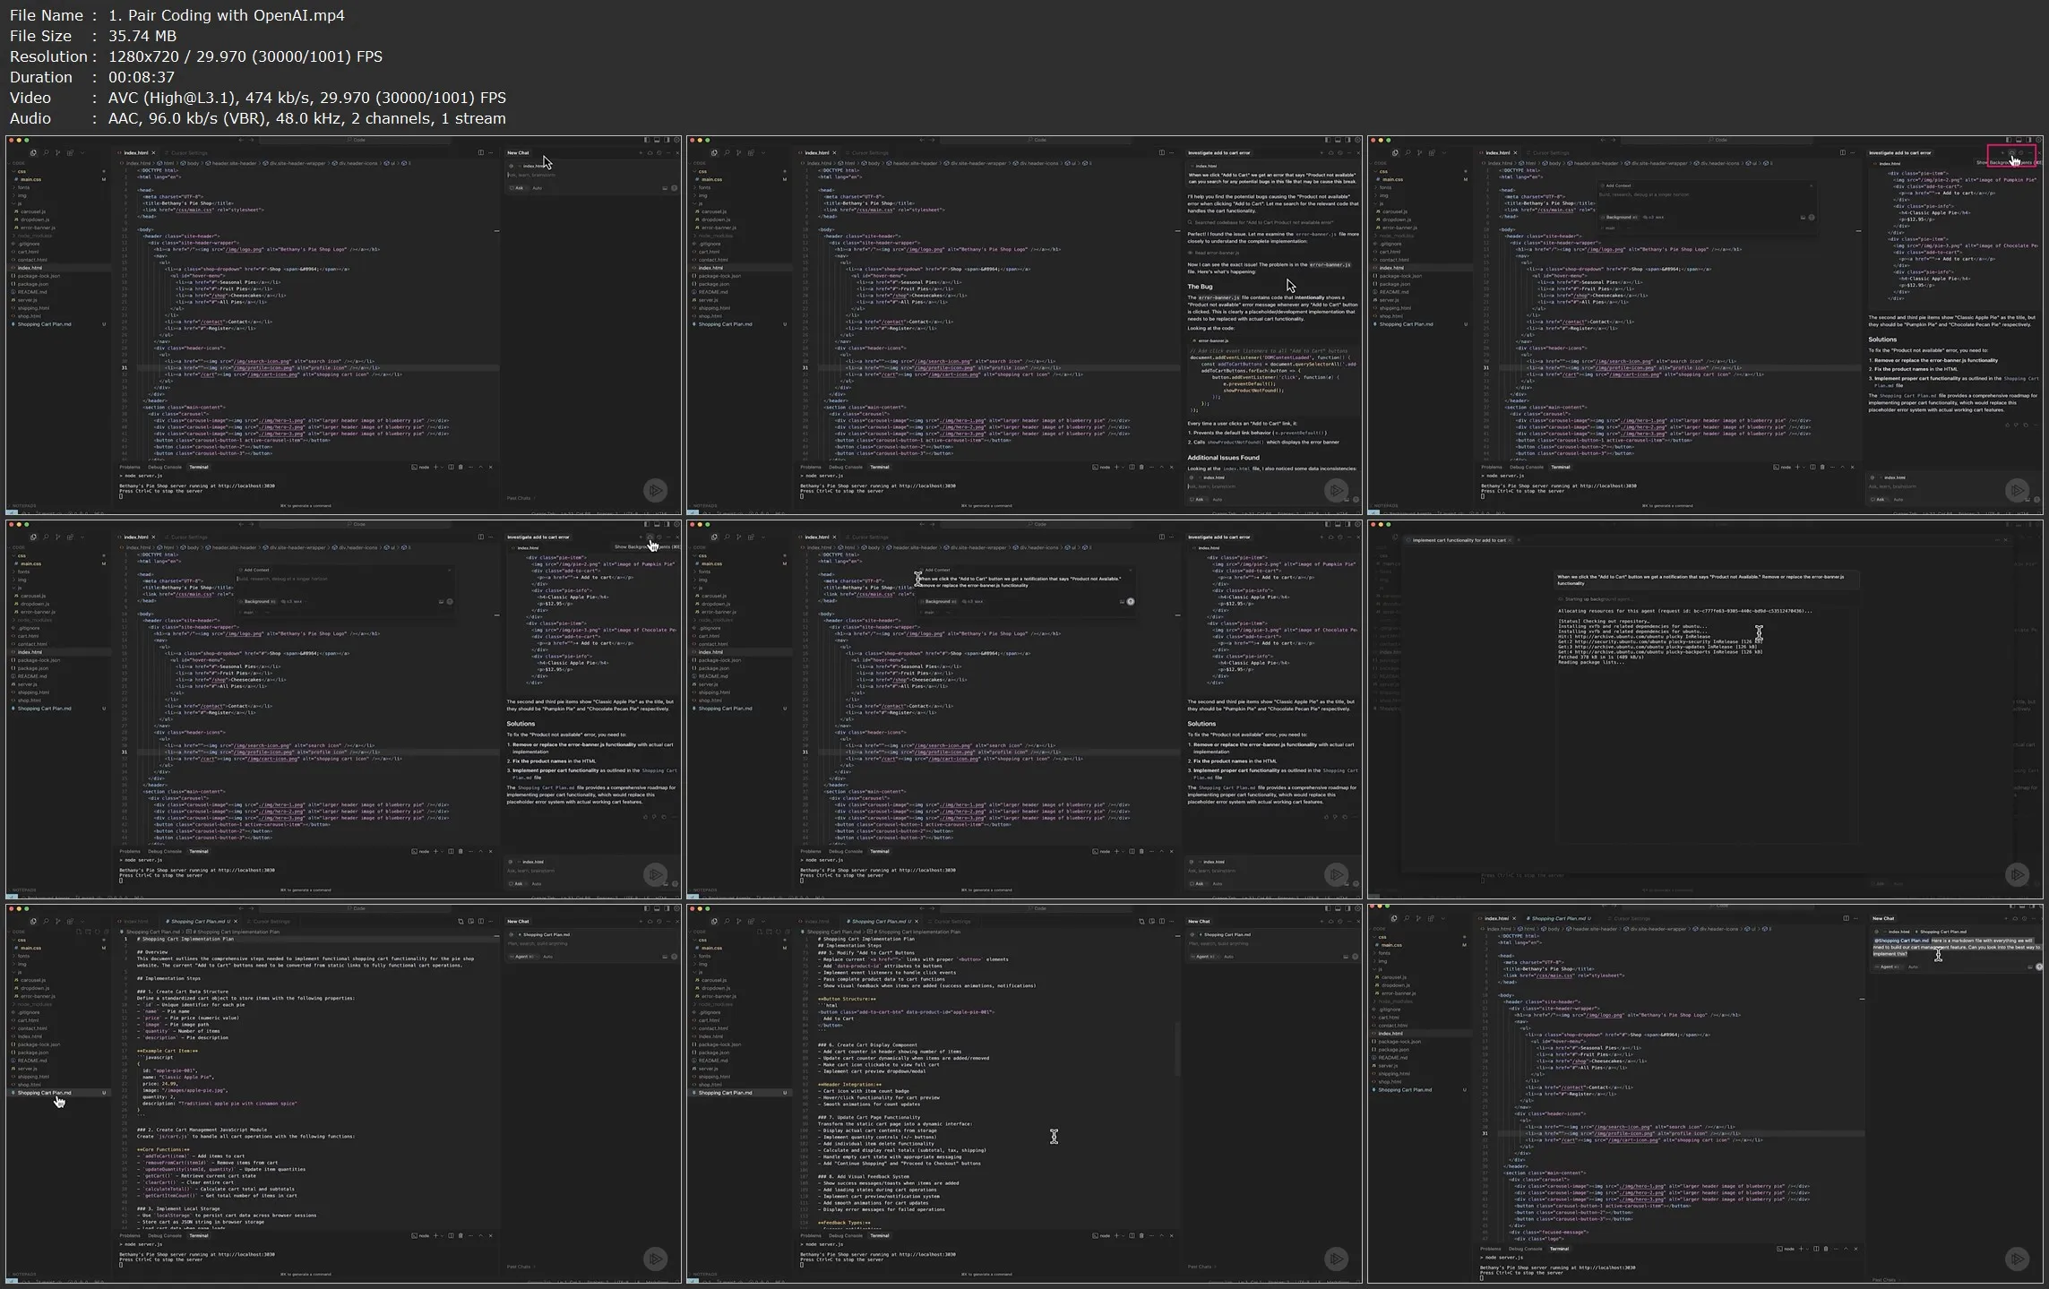Viewport: 2049px width, 1289px height.
Task: Click send arrow in first thumbnail chat
Action: pyautogui.click(x=675, y=188)
